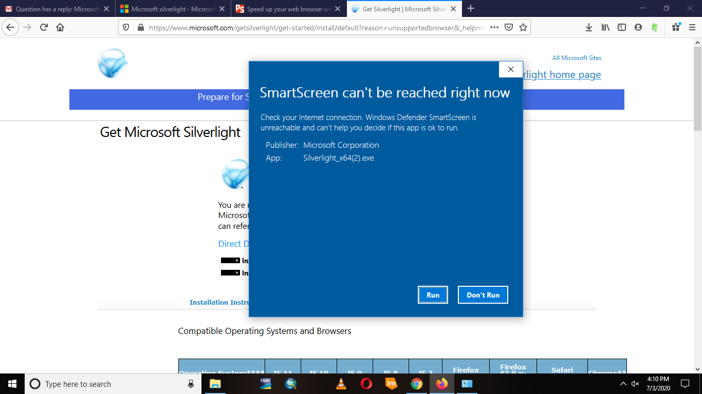The width and height of the screenshot is (702, 394).
Task: Click Silverlight_x64(2).exe app name text
Action: click(339, 158)
